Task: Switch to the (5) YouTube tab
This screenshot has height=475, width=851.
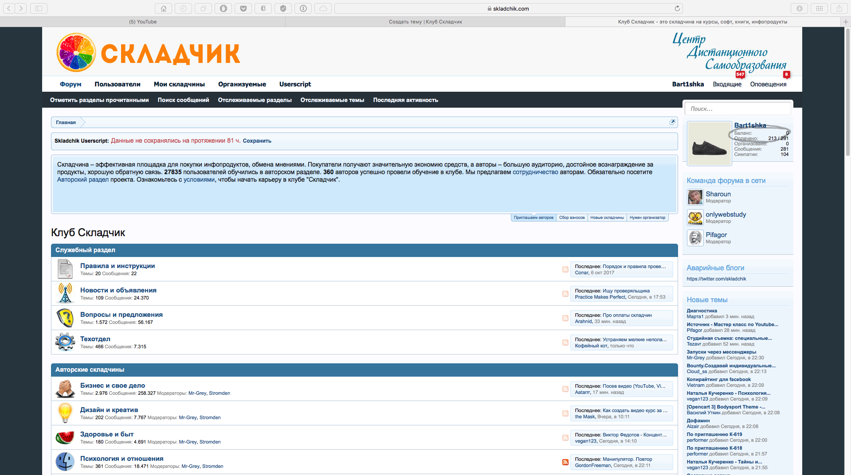Action: (x=143, y=22)
